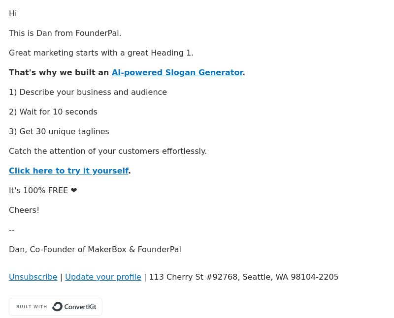The image size is (394, 318).
Task: Click the 'Cheers!' sign-off text
Action: click(24, 210)
